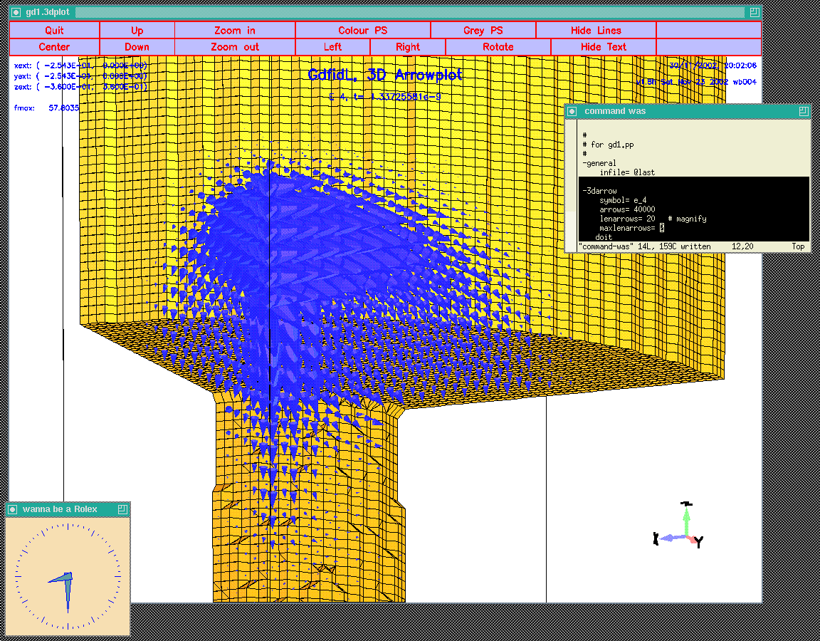Move view Down
820x641 pixels.
coord(137,46)
